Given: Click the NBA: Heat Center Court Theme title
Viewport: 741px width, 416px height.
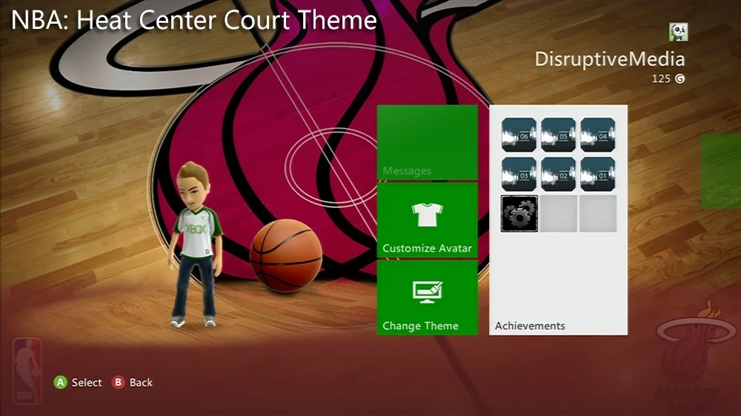Looking at the screenshot, I should [193, 20].
